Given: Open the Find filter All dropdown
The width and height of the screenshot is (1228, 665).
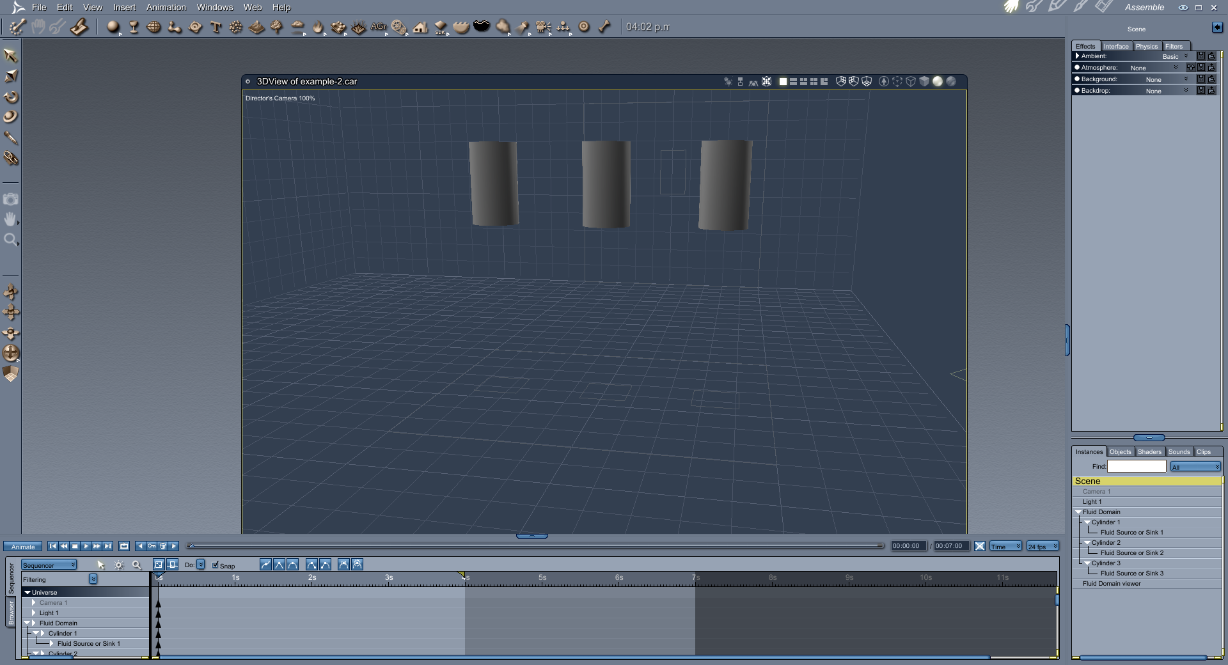Looking at the screenshot, I should 1195,467.
